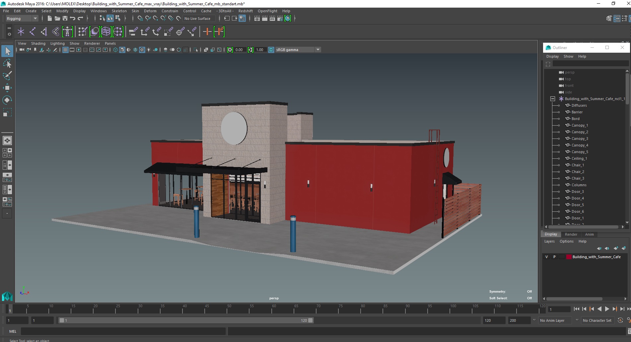
Task: Redo using the toolbar arrow icon
Action: (80, 18)
